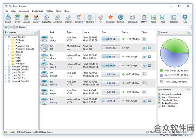
Task: Open the Tasks toolbar icon
Action: (154, 19)
